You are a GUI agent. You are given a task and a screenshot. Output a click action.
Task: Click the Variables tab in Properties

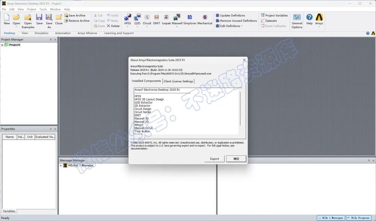(x=9, y=211)
